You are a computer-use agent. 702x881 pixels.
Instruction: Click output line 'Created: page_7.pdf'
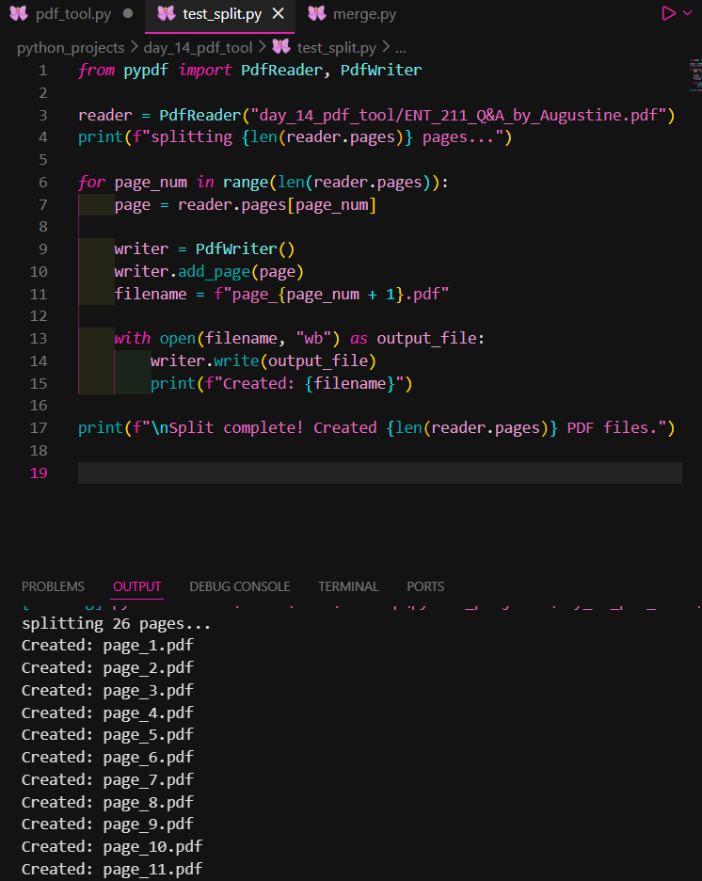(107, 780)
